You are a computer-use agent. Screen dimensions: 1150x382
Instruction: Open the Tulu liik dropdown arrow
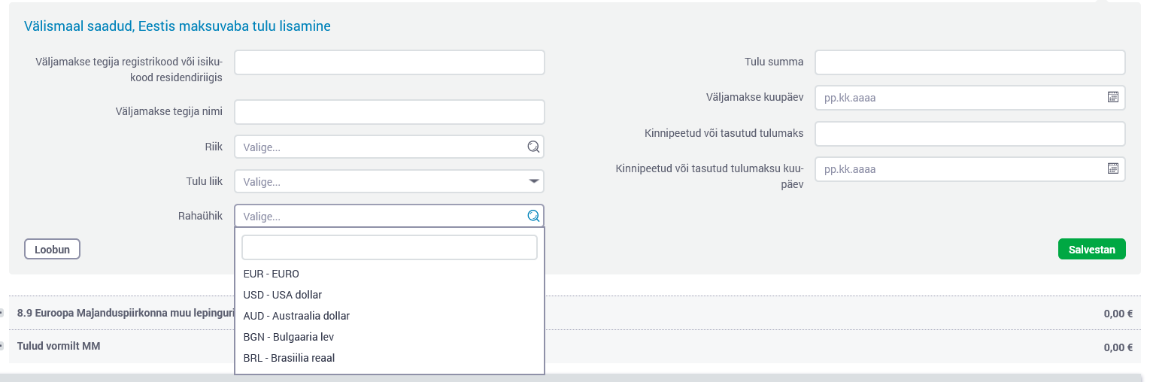(x=533, y=181)
